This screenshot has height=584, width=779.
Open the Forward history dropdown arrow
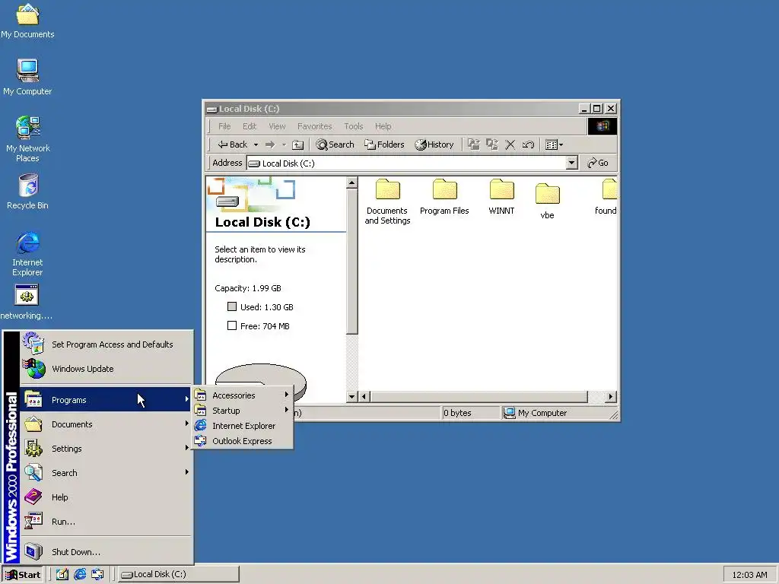[285, 145]
